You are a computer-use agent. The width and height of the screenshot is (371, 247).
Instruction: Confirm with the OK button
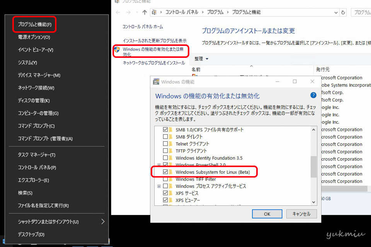(267, 214)
